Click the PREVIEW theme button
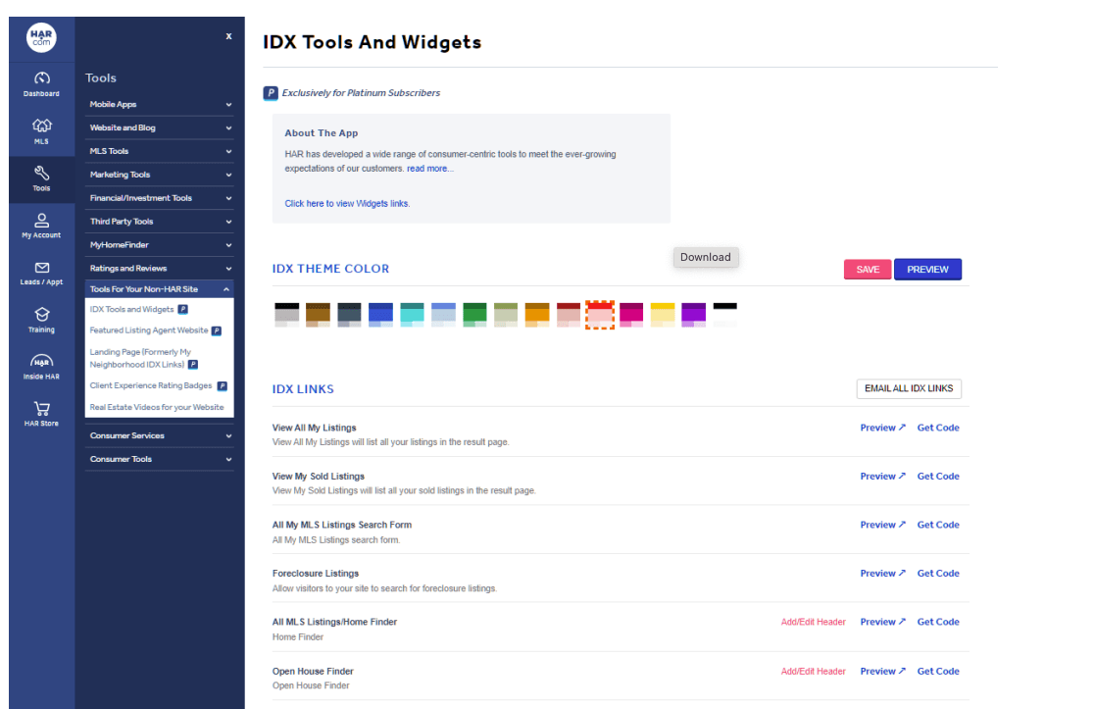 927,270
